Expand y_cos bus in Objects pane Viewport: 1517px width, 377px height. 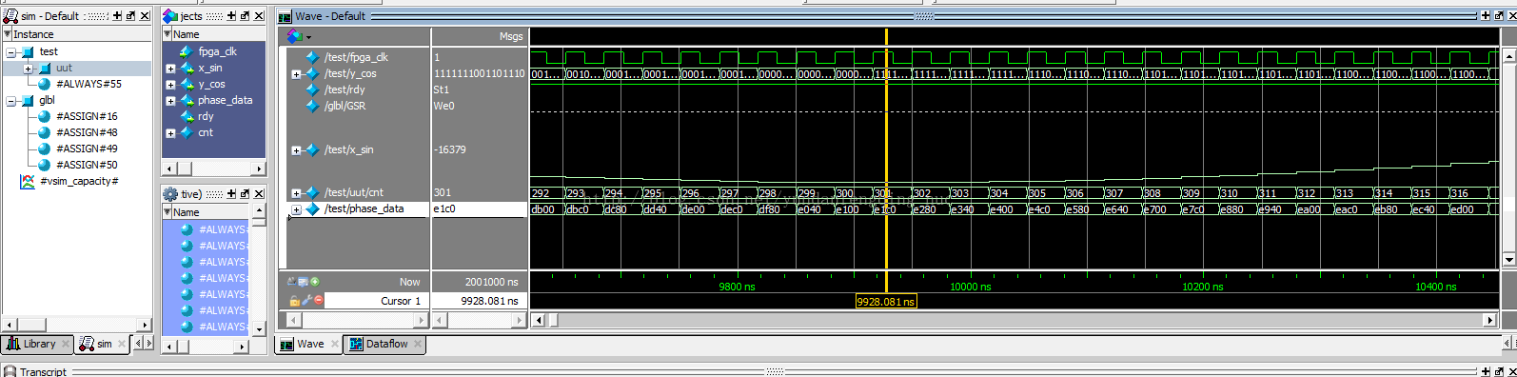tap(170, 84)
